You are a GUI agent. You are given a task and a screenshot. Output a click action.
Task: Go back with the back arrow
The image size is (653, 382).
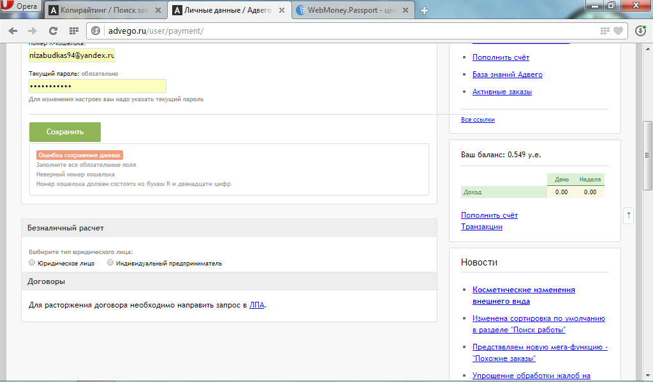point(13,31)
